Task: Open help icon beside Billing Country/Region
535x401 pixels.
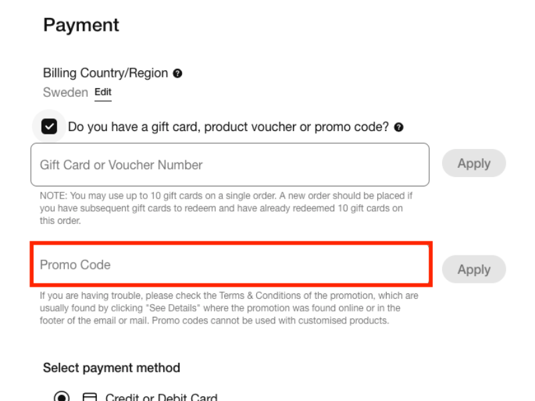Action: coord(177,74)
